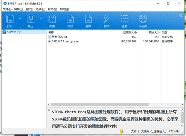Screen dimensions: 186x136
Task: Click the compressed size value 152
Action: click(134, 37)
